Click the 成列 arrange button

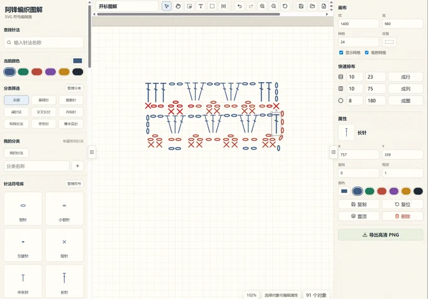click(x=405, y=89)
